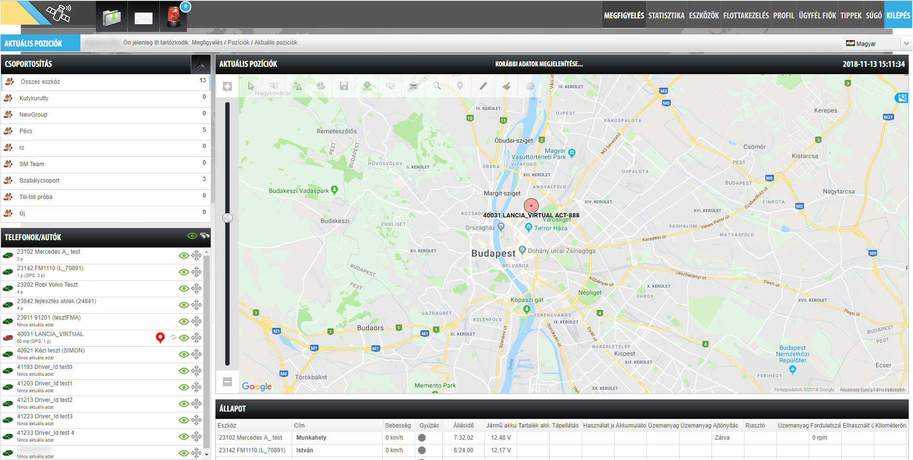Hide 40031 LANCIA_VIRTUAL using its eye icon
Image resolution: width=913 pixels, height=460 pixels.
pos(184,338)
